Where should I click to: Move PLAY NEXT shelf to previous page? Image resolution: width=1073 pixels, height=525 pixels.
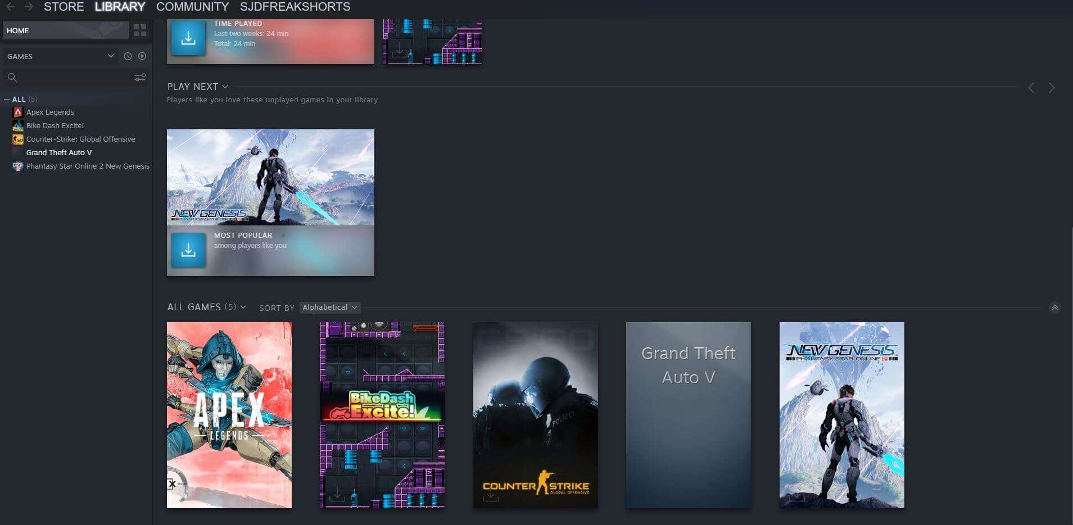pos(1031,88)
